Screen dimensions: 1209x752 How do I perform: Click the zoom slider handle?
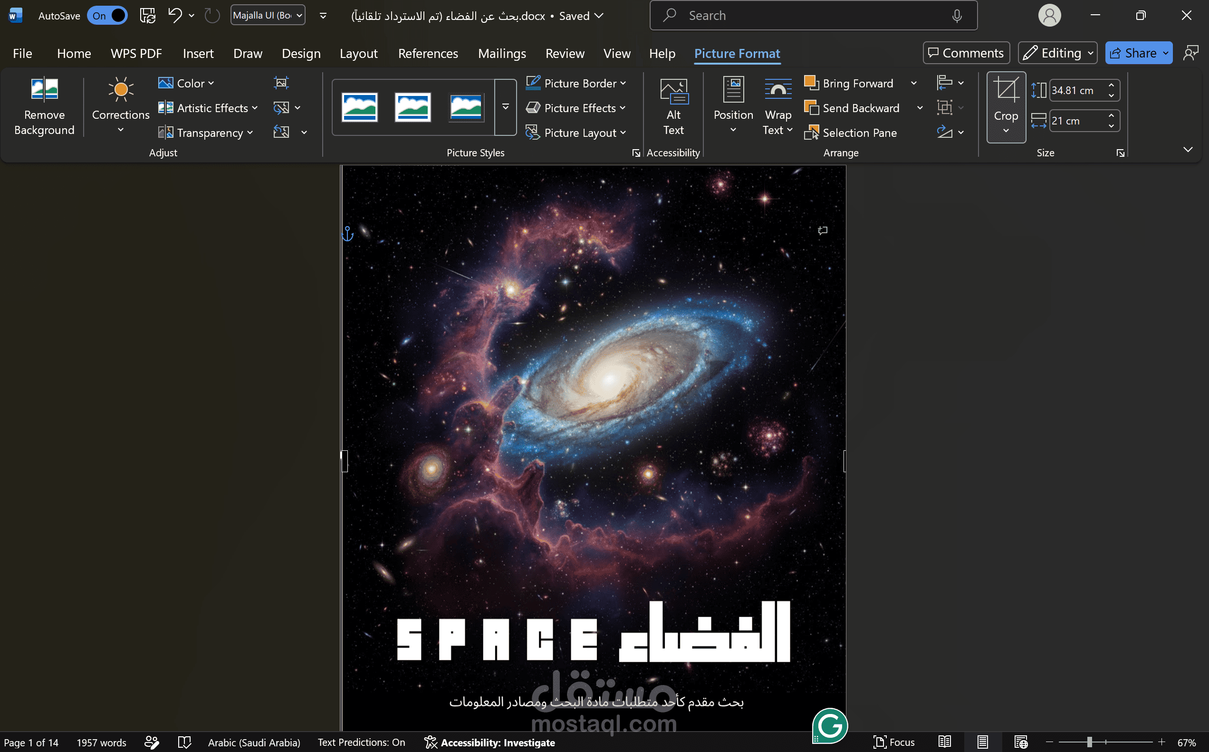(1089, 742)
